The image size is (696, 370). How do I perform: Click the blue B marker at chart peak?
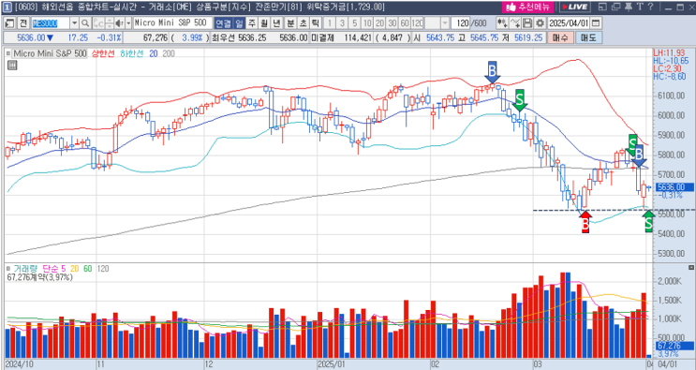coord(493,72)
